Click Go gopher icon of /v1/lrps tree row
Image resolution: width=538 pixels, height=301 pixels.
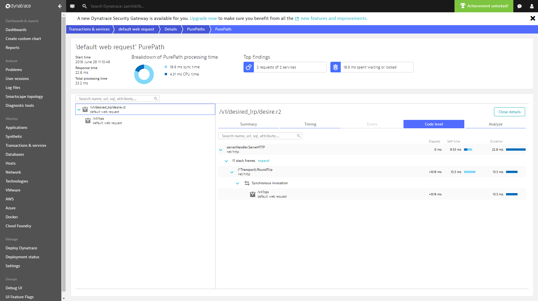tap(88, 120)
